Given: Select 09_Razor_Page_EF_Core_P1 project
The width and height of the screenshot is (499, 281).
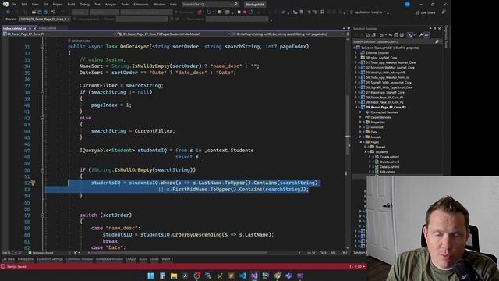Looking at the screenshot, I should click(x=384, y=98).
